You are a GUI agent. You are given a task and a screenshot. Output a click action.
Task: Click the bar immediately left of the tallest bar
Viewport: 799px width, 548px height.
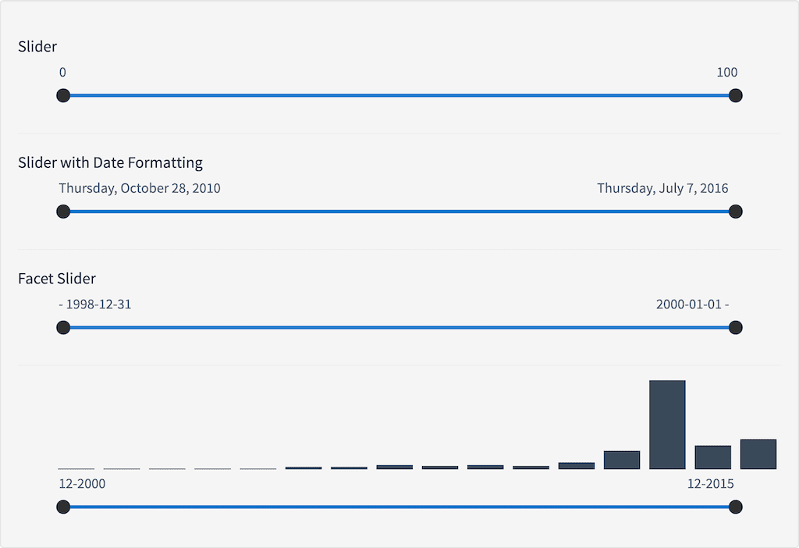point(622,460)
